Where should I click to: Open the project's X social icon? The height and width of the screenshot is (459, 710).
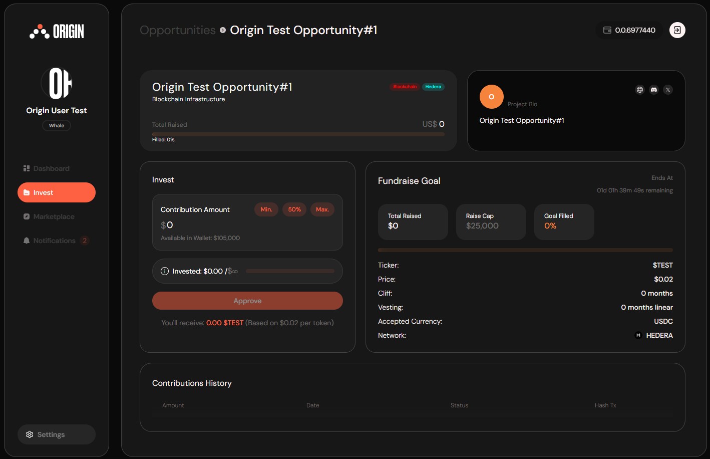[668, 90]
